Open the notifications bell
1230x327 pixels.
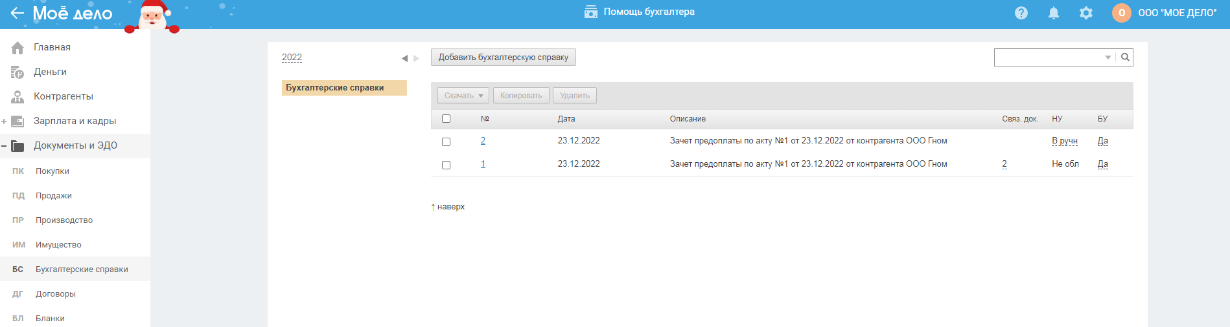1054,13
